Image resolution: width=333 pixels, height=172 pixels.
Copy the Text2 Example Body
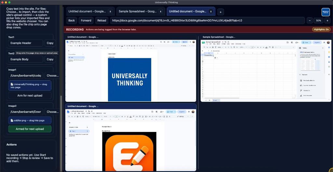coord(50,59)
